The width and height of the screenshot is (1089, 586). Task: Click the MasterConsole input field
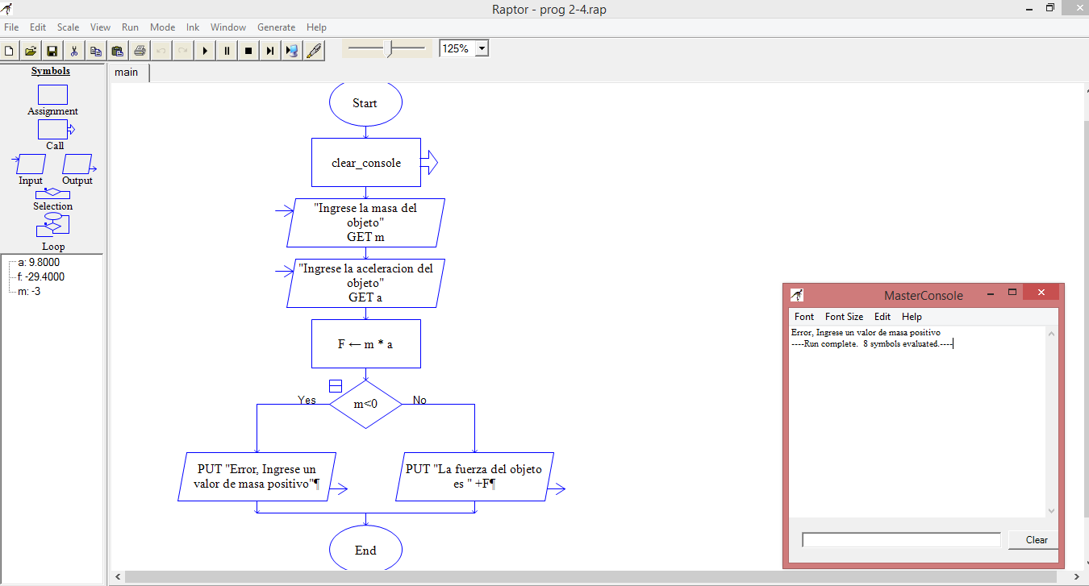pos(900,539)
